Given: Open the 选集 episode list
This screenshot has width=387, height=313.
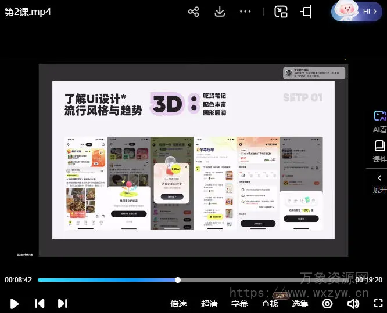Looking at the screenshot, I should coord(300,303).
